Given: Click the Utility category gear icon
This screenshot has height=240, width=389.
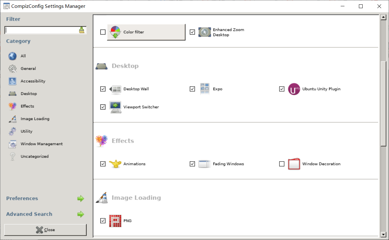Looking at the screenshot, I should [13, 131].
